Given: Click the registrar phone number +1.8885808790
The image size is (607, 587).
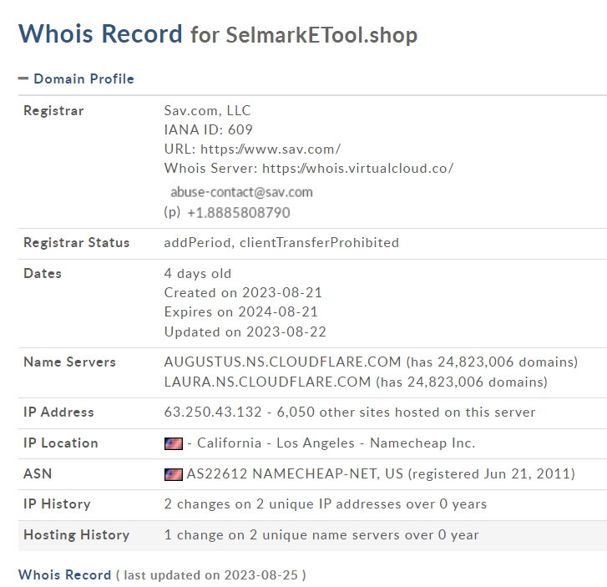Looking at the screenshot, I should tap(239, 213).
